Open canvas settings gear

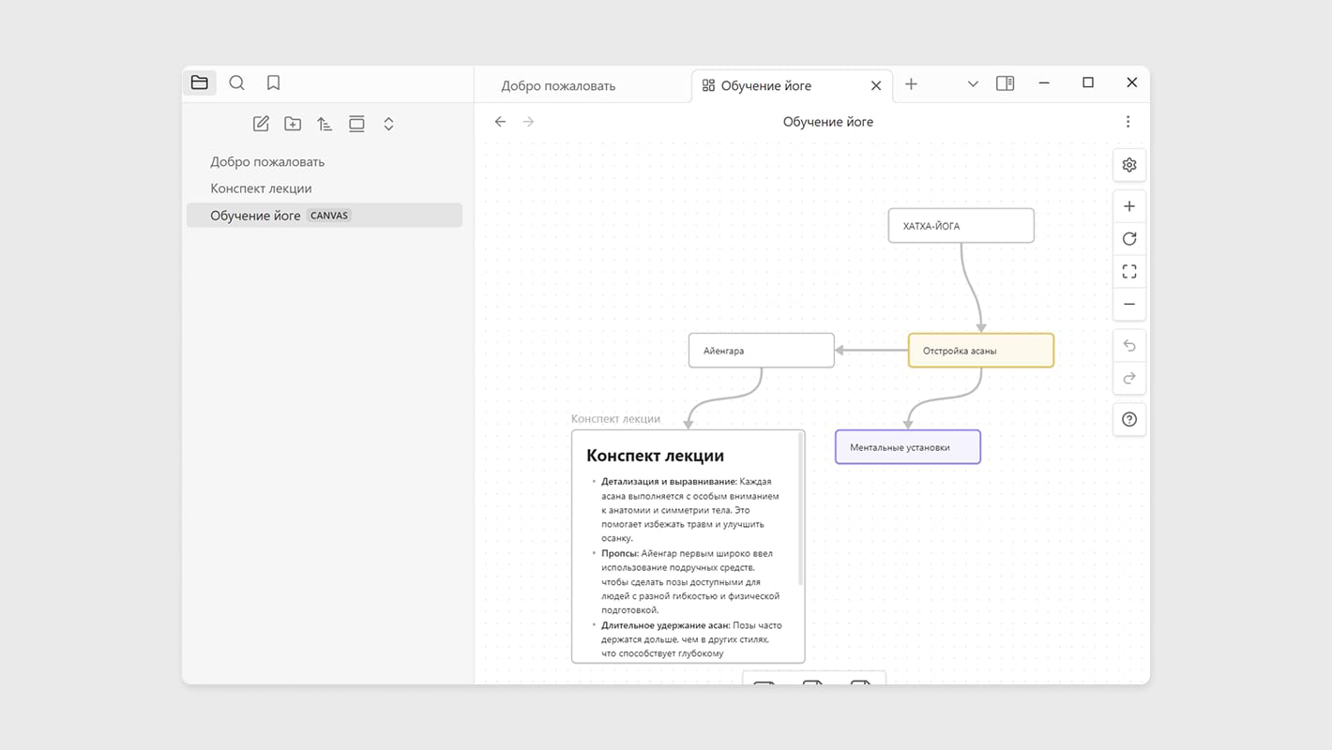click(1129, 165)
